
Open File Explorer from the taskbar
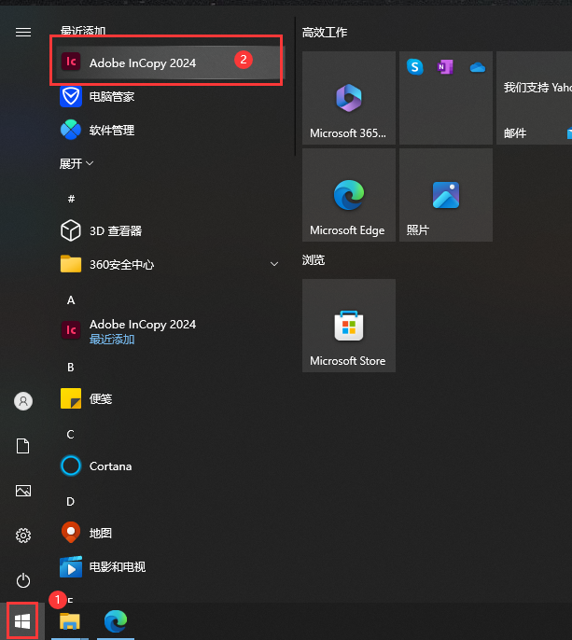coord(70,620)
